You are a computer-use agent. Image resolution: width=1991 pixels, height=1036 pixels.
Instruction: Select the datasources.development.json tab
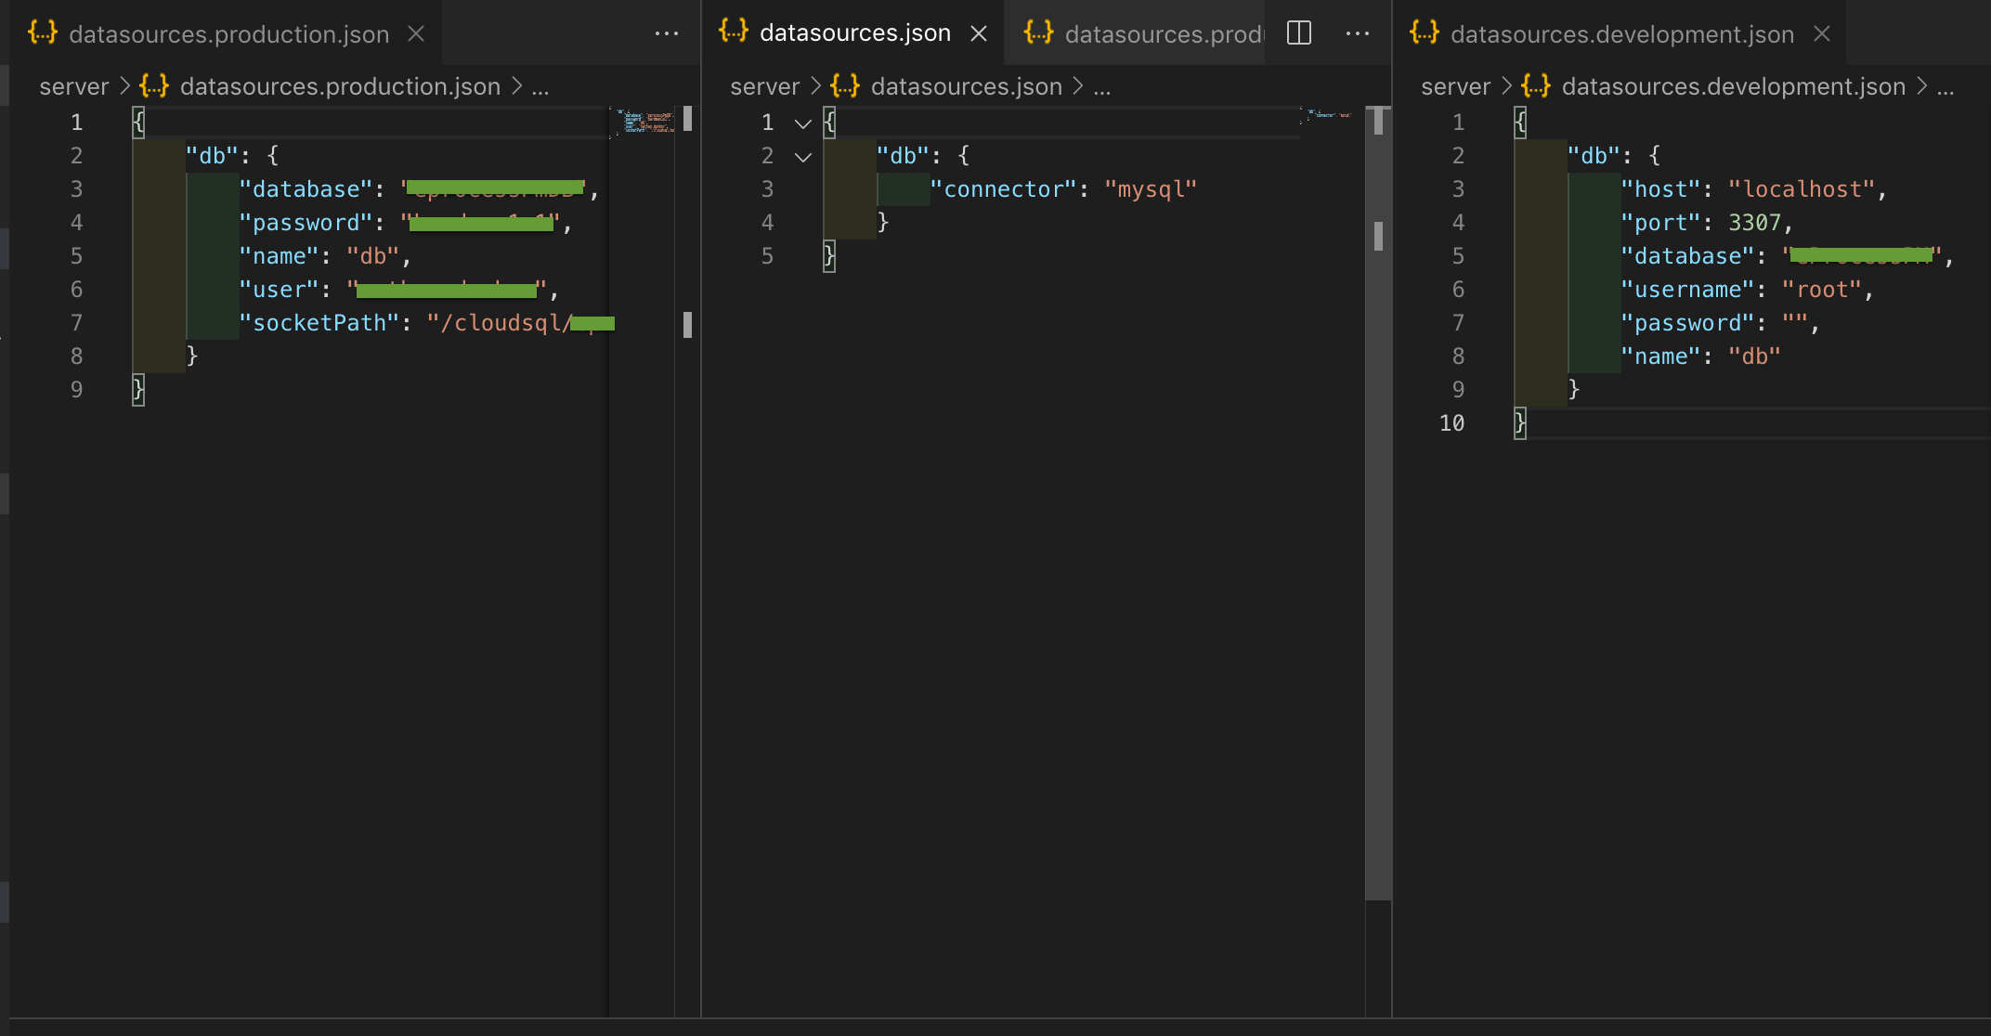coord(1620,34)
